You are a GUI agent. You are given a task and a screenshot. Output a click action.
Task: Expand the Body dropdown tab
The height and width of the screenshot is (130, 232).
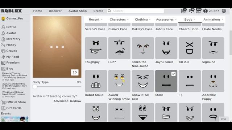[x=190, y=19]
